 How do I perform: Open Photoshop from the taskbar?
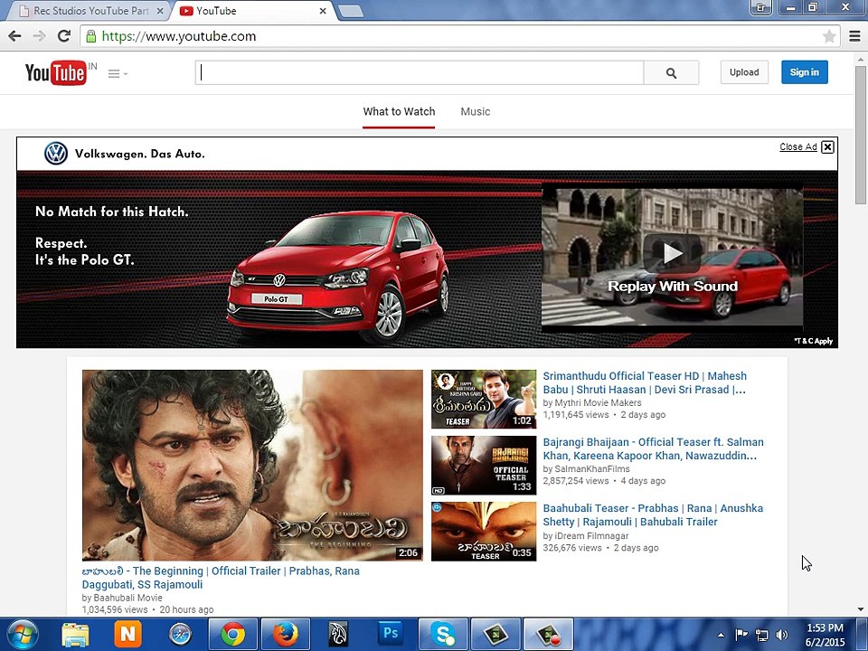pyautogui.click(x=391, y=634)
